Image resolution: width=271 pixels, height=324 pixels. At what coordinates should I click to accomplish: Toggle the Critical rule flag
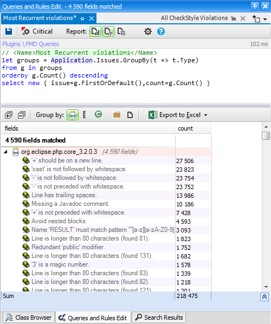click(37, 31)
